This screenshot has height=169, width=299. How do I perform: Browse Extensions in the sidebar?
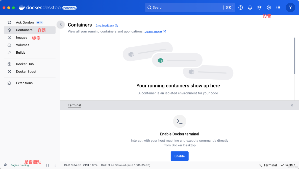pyautogui.click(x=24, y=83)
